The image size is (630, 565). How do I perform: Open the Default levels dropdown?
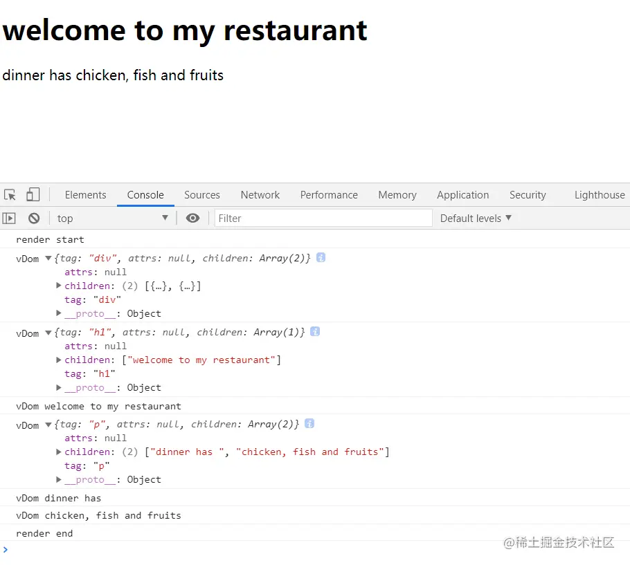click(476, 219)
